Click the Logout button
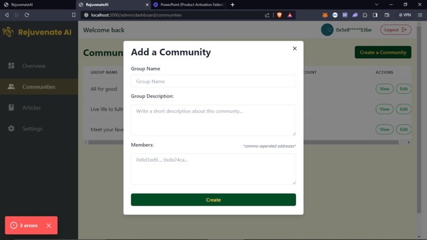The image size is (427, 240). coord(396,30)
